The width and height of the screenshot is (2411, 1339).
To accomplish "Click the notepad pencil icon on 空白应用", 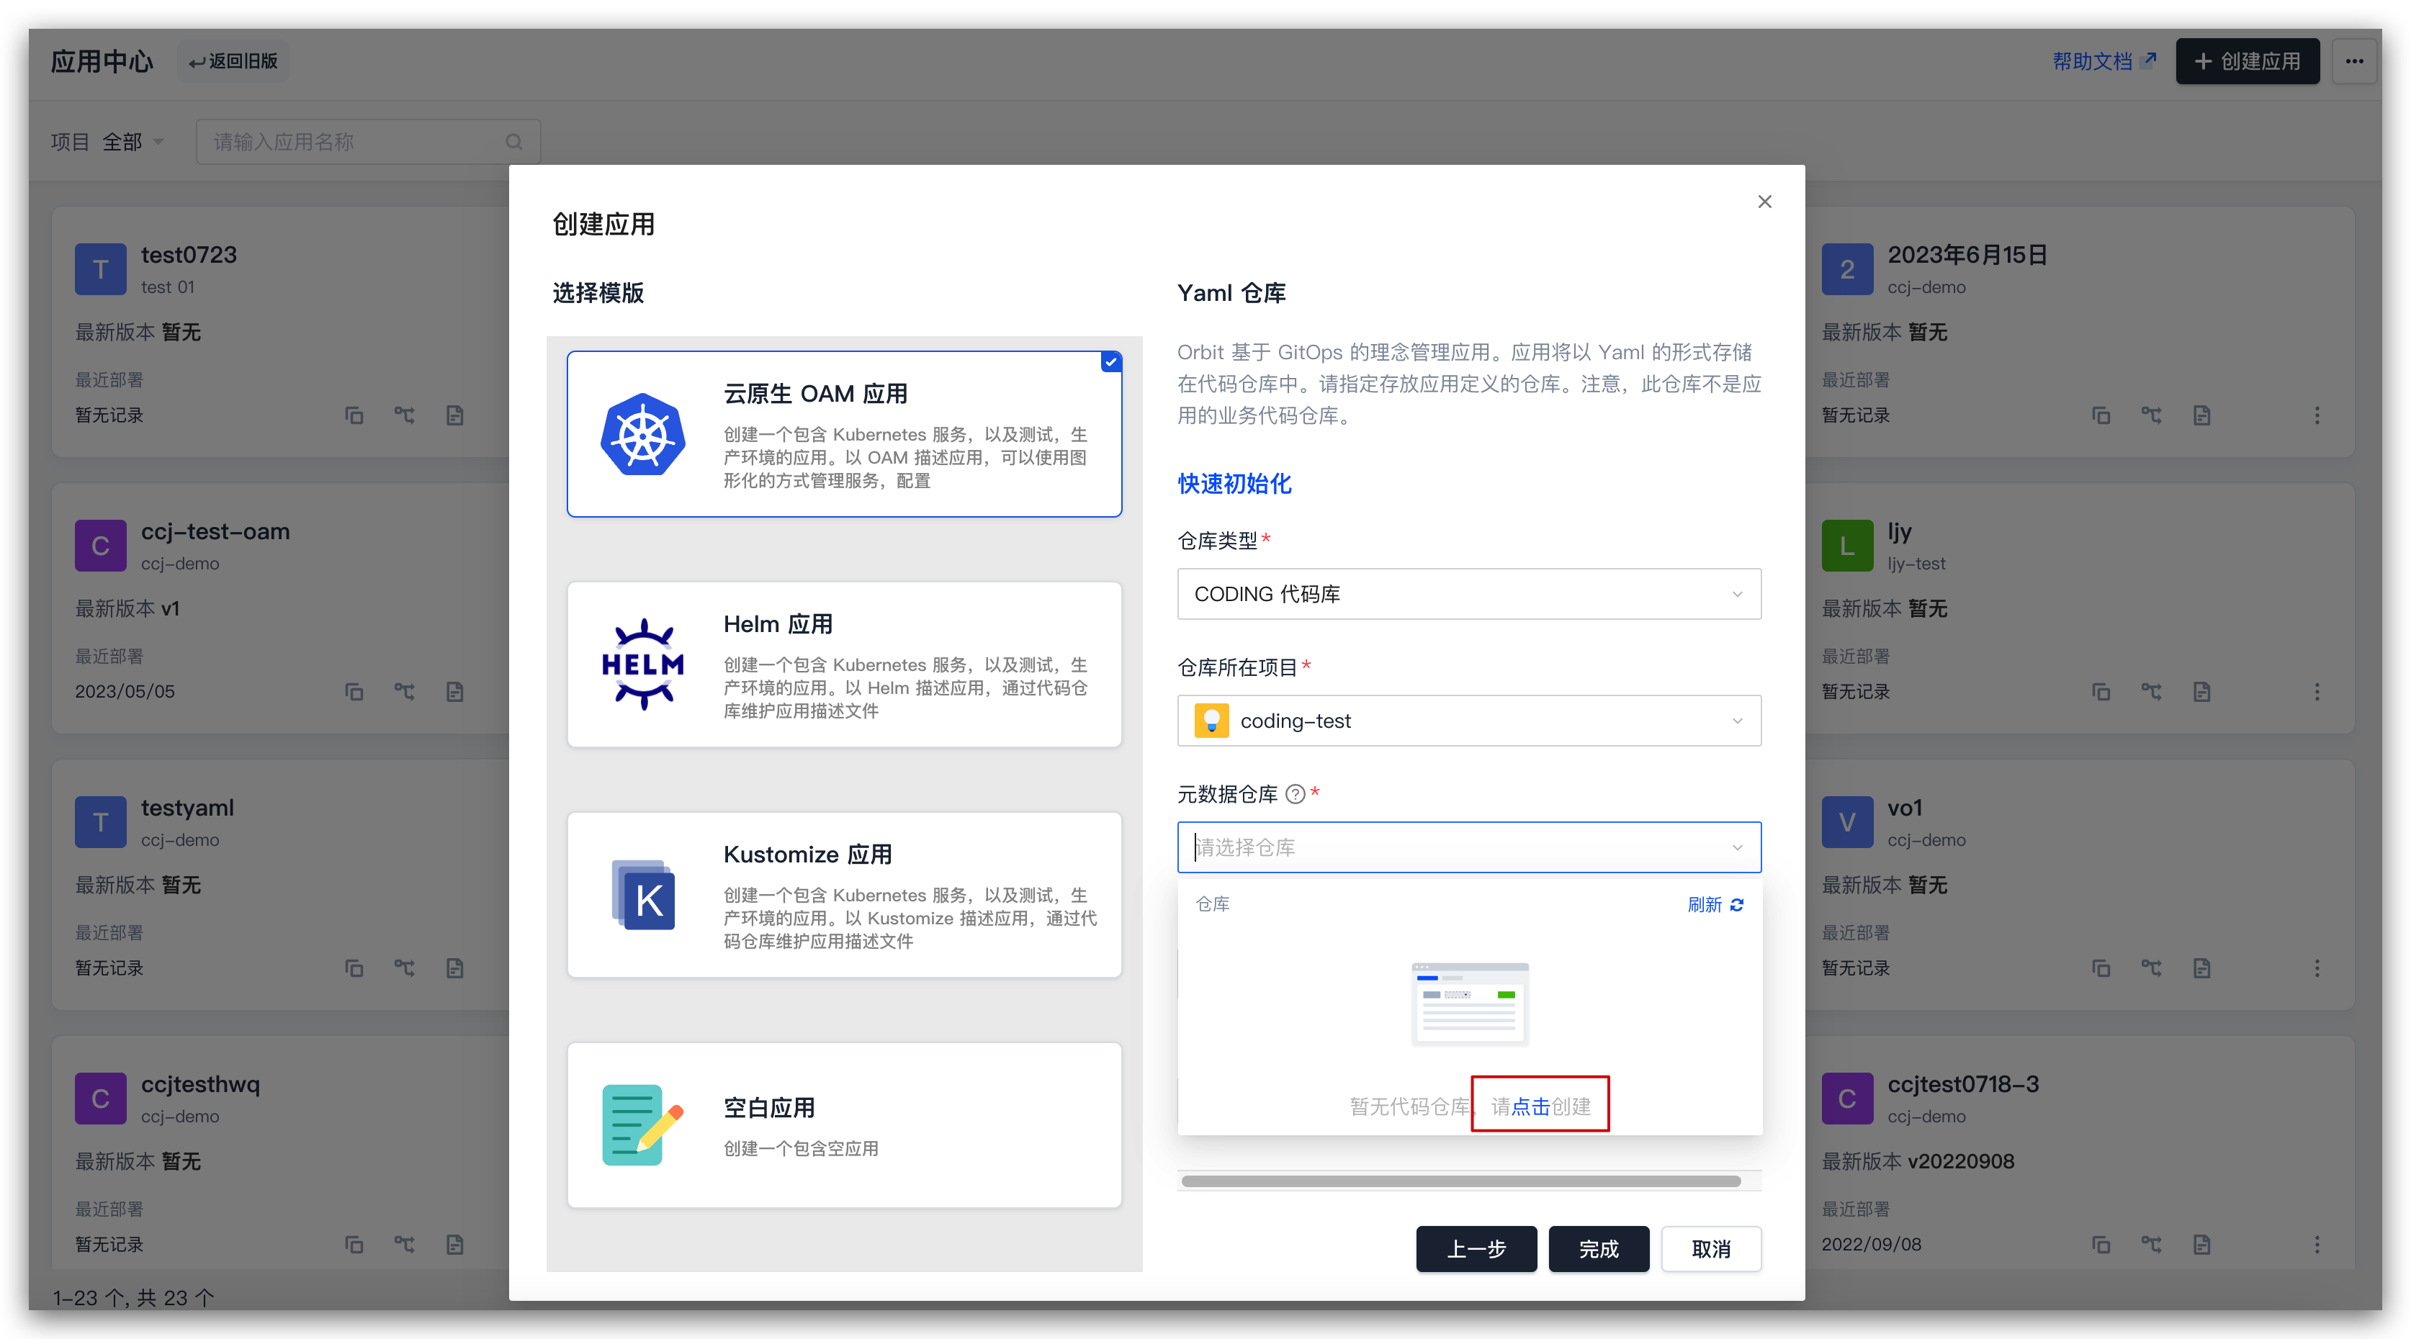I will [x=643, y=1124].
